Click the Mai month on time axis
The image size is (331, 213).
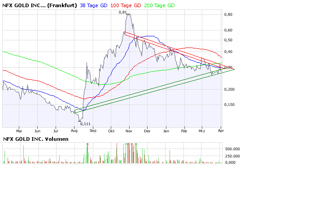click(x=19, y=132)
